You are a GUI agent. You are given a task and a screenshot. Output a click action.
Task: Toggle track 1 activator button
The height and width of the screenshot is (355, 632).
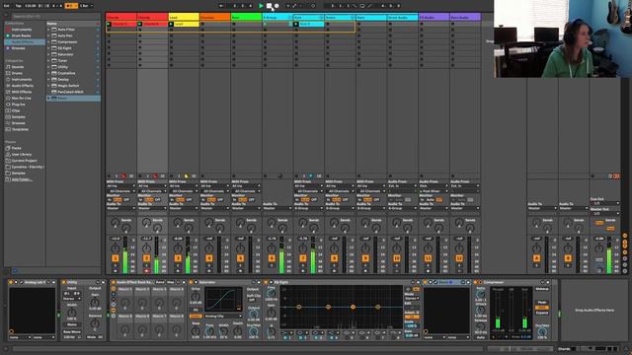pos(116,258)
